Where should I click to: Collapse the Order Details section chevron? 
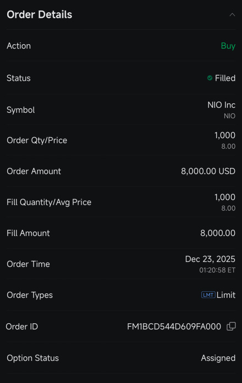click(x=232, y=15)
